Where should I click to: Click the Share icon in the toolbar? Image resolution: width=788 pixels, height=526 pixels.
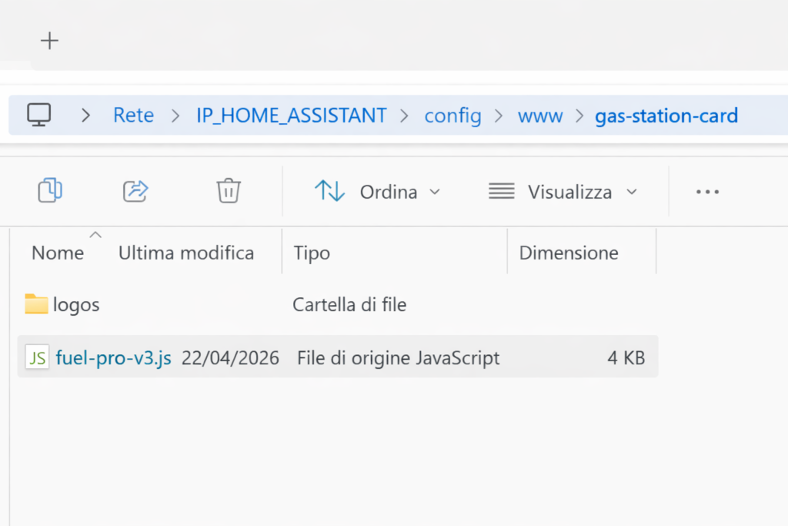click(x=135, y=191)
